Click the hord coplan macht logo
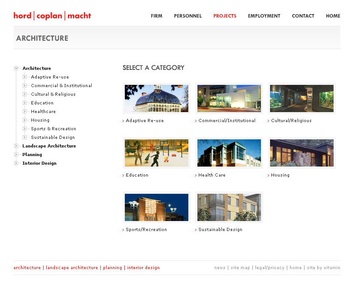 pos(52,16)
